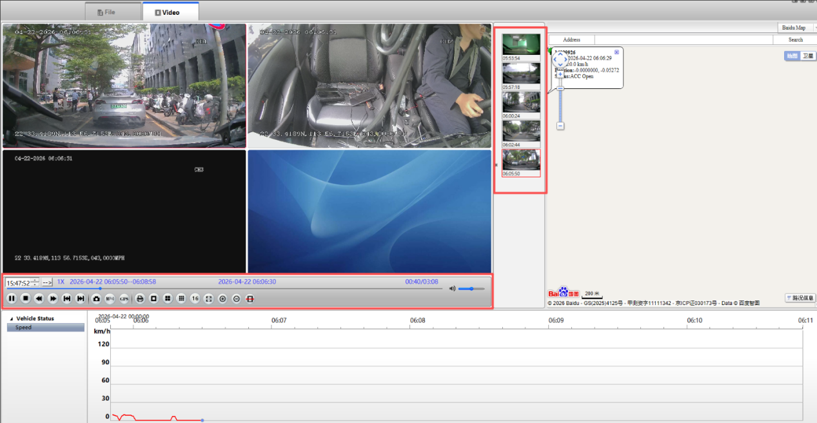The height and width of the screenshot is (423, 817).
Task: Zoom in with the plus magnifier icon
Action: 222,299
